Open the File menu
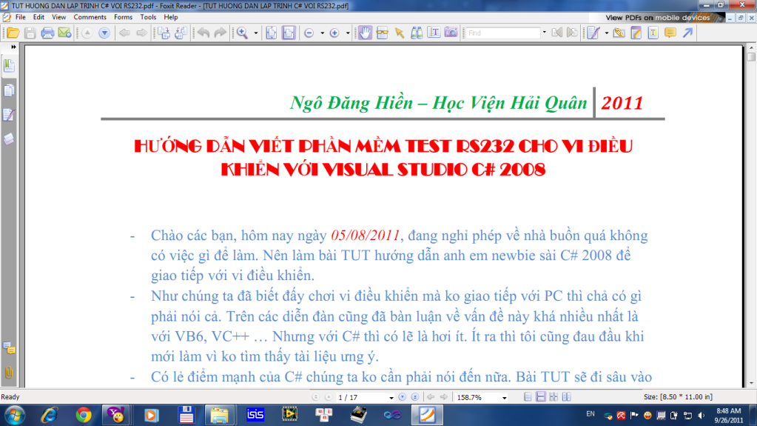Screen dimensions: 757x426 pyautogui.click(x=20, y=17)
